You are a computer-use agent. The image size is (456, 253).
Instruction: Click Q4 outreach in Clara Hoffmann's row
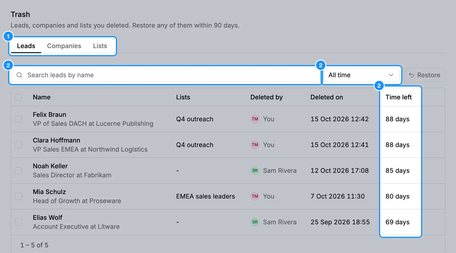click(195, 145)
